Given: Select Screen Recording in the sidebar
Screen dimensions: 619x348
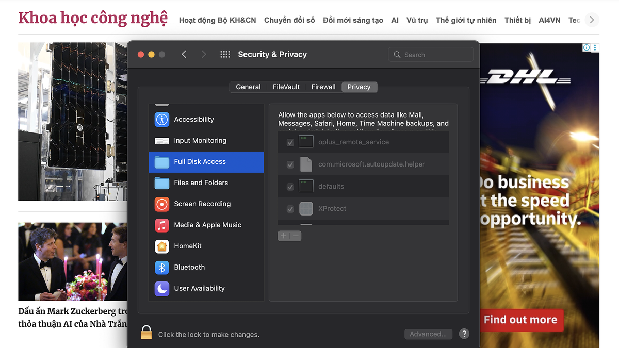Looking at the screenshot, I should 206,204.
